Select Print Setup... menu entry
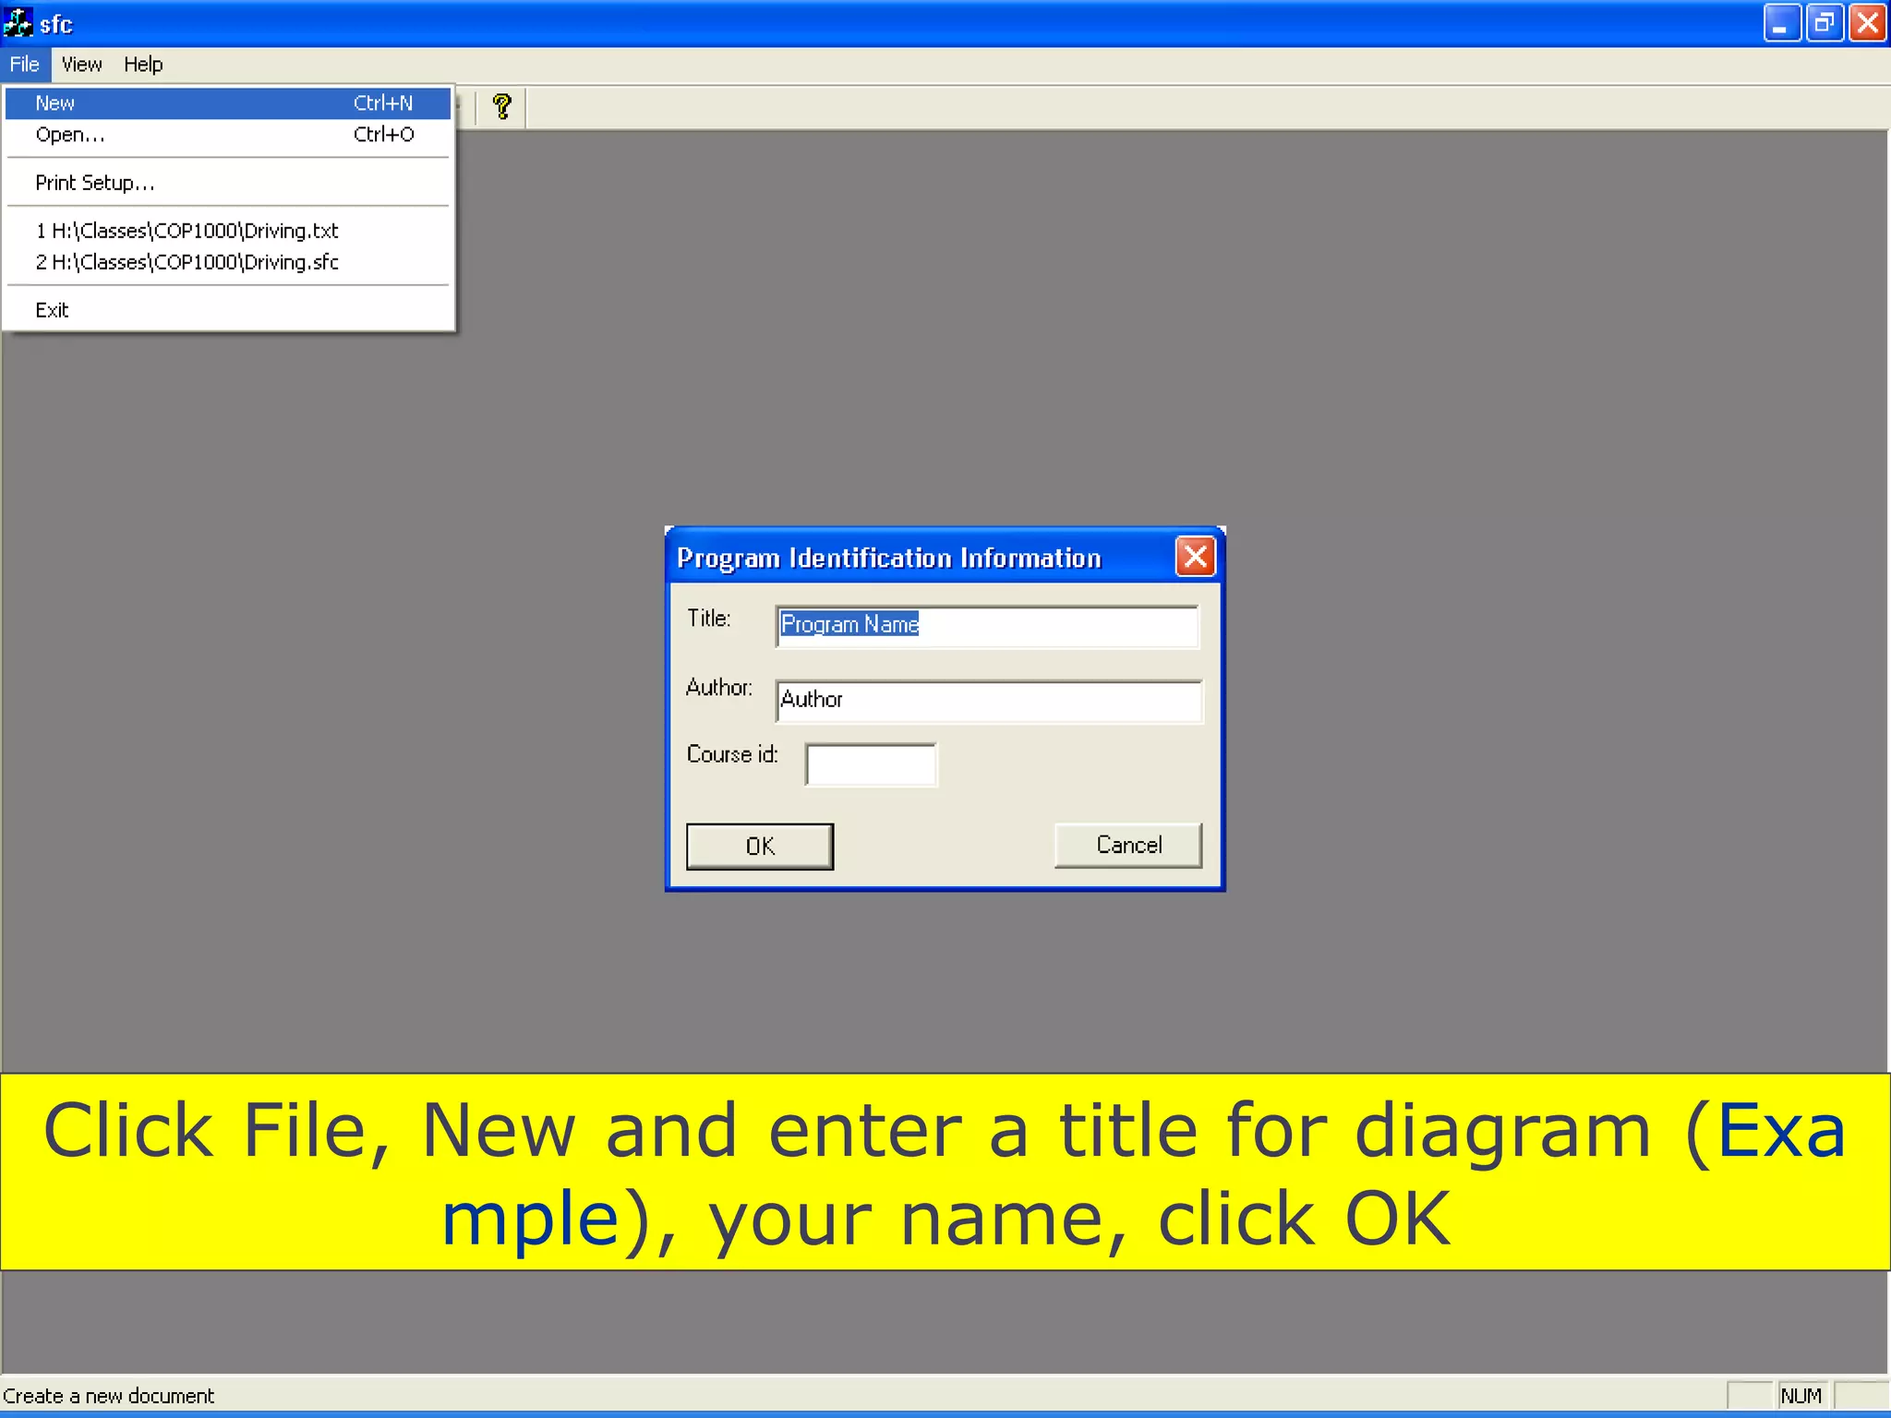Viewport: 1891px width, 1418px height. pyautogui.click(x=228, y=183)
